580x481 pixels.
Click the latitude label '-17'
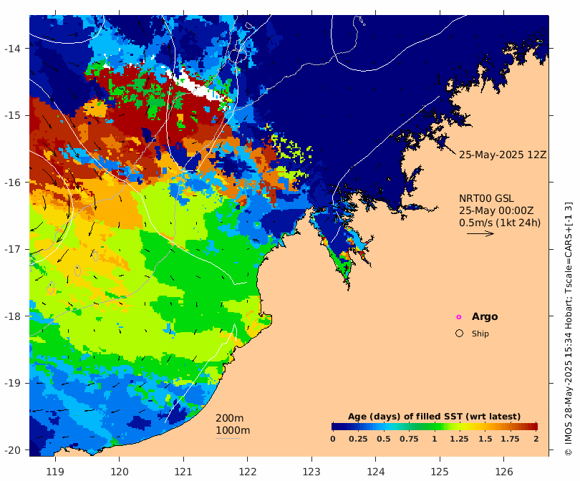12,249
